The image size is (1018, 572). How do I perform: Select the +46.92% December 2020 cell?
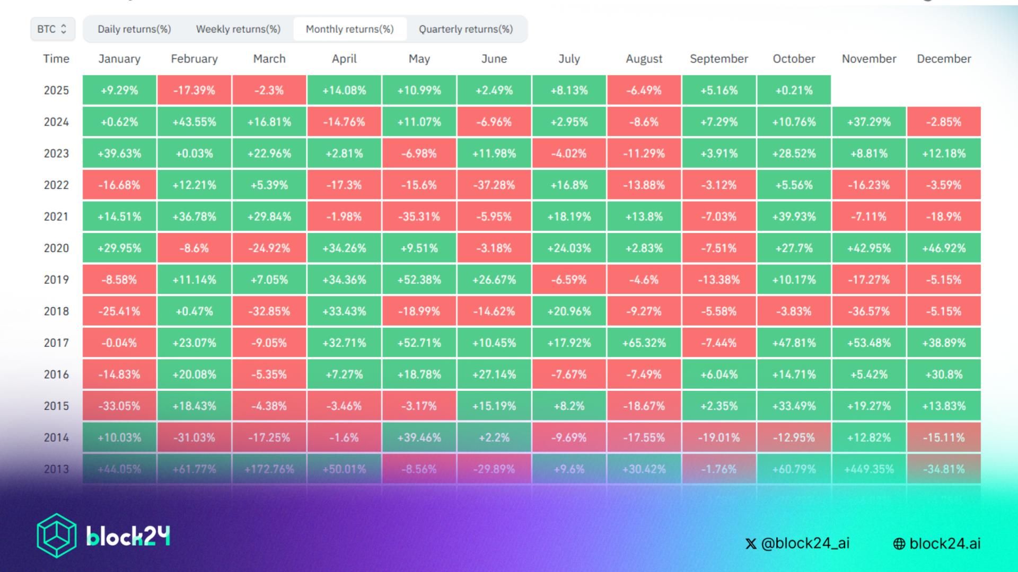pyautogui.click(x=943, y=248)
